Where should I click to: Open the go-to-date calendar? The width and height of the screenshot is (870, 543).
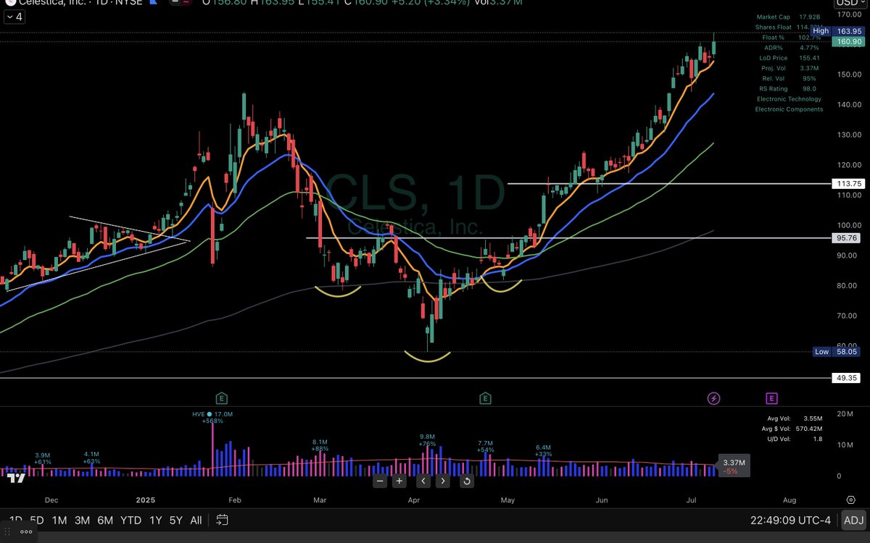pos(223,520)
